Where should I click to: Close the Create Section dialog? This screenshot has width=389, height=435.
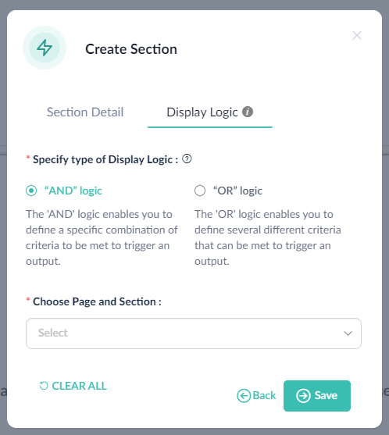tap(356, 35)
